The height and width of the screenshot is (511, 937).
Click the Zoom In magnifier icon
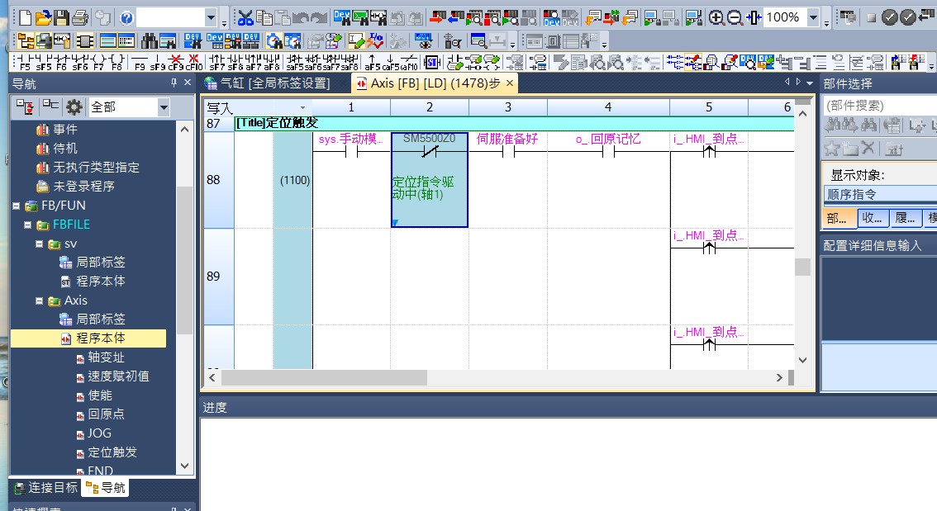point(716,17)
